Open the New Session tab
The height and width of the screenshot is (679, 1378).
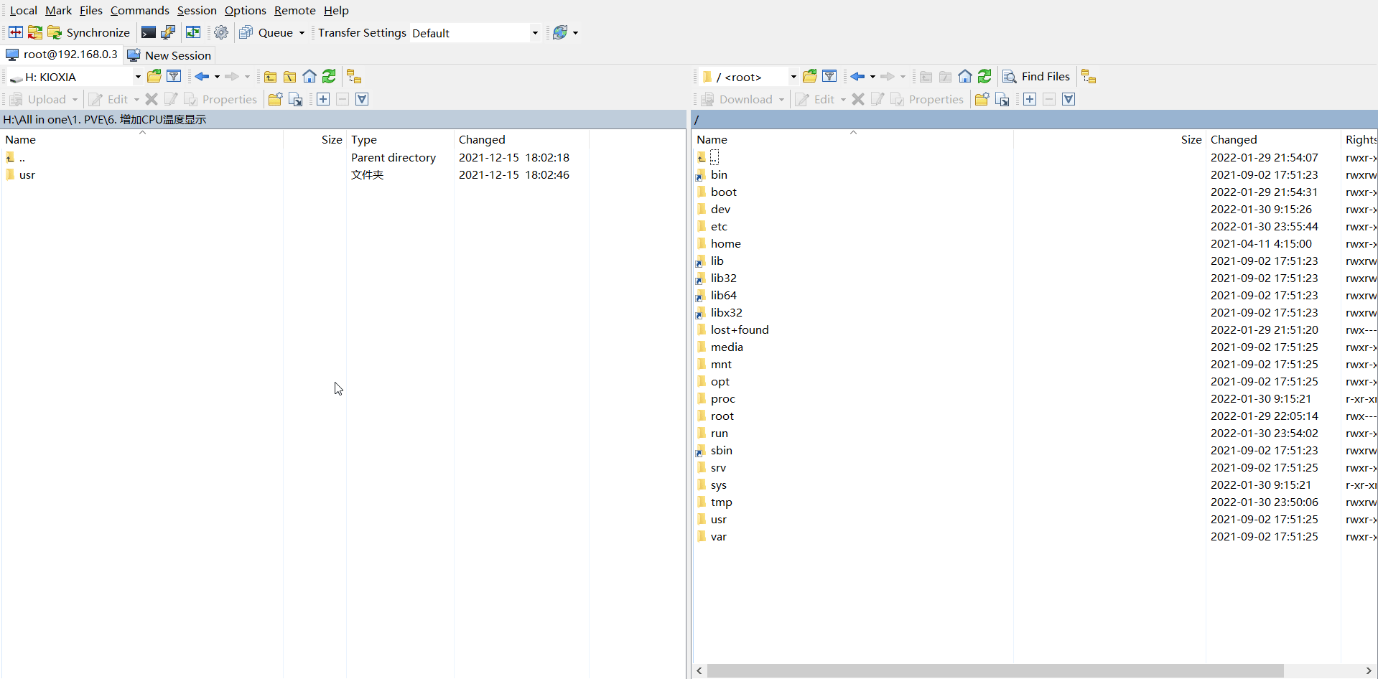coord(169,55)
